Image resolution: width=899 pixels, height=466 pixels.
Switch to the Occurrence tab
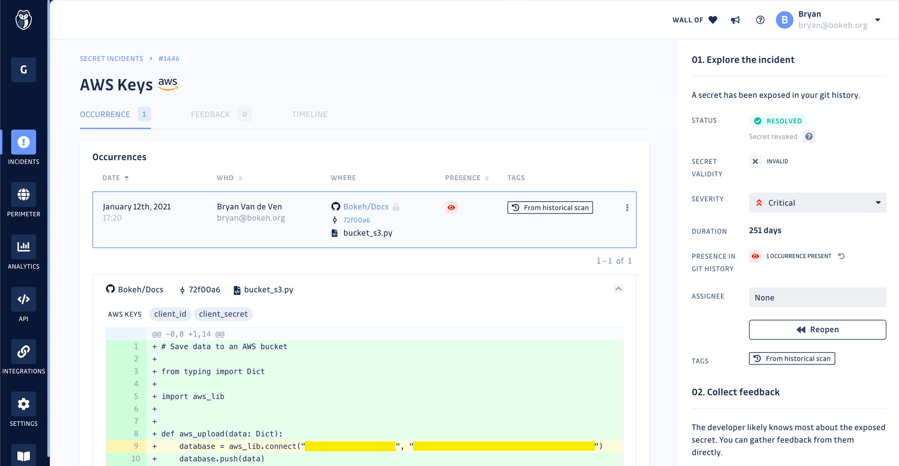(x=115, y=114)
